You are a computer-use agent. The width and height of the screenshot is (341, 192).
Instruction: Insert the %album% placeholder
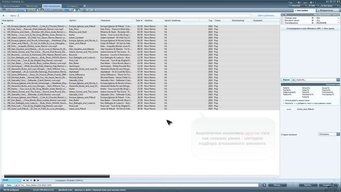287,94
